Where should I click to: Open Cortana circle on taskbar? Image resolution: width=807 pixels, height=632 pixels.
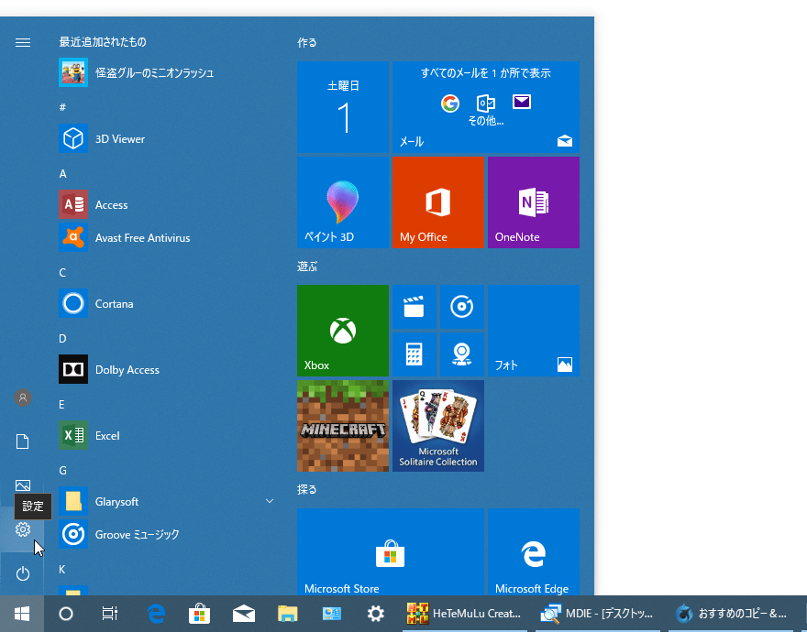66,614
